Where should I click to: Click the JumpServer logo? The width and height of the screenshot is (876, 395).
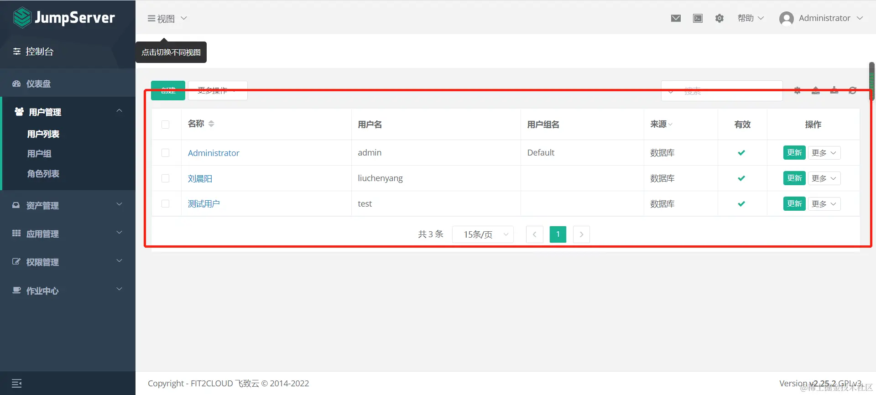(64, 18)
